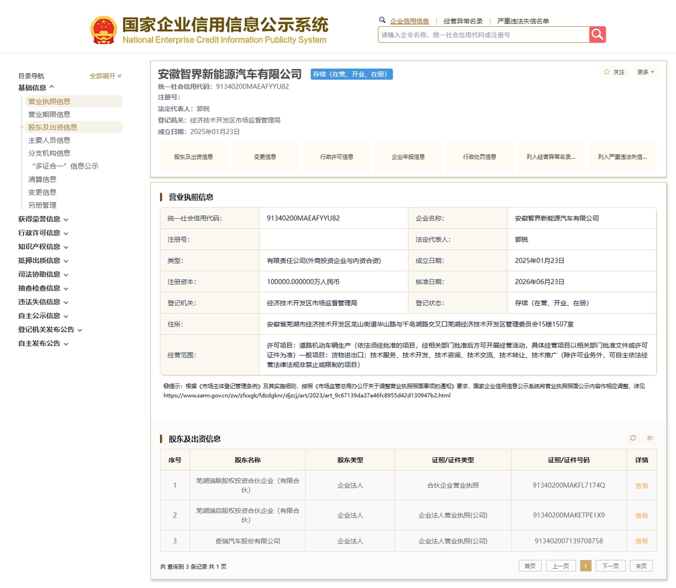Expand the 抵押出质信息 section
The image size is (676, 588).
[43, 261]
